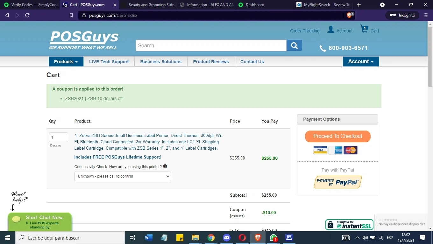Click the search magnifier button
The width and height of the screenshot is (433, 244).
(294, 45)
